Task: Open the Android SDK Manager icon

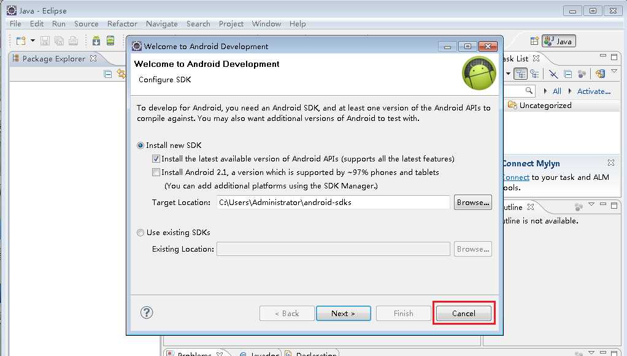Action: point(96,41)
